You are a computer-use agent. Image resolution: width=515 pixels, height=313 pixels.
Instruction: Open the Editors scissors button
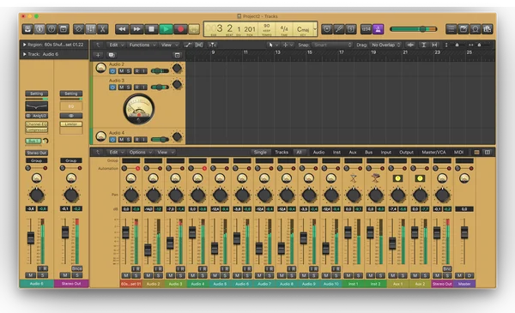click(x=103, y=29)
